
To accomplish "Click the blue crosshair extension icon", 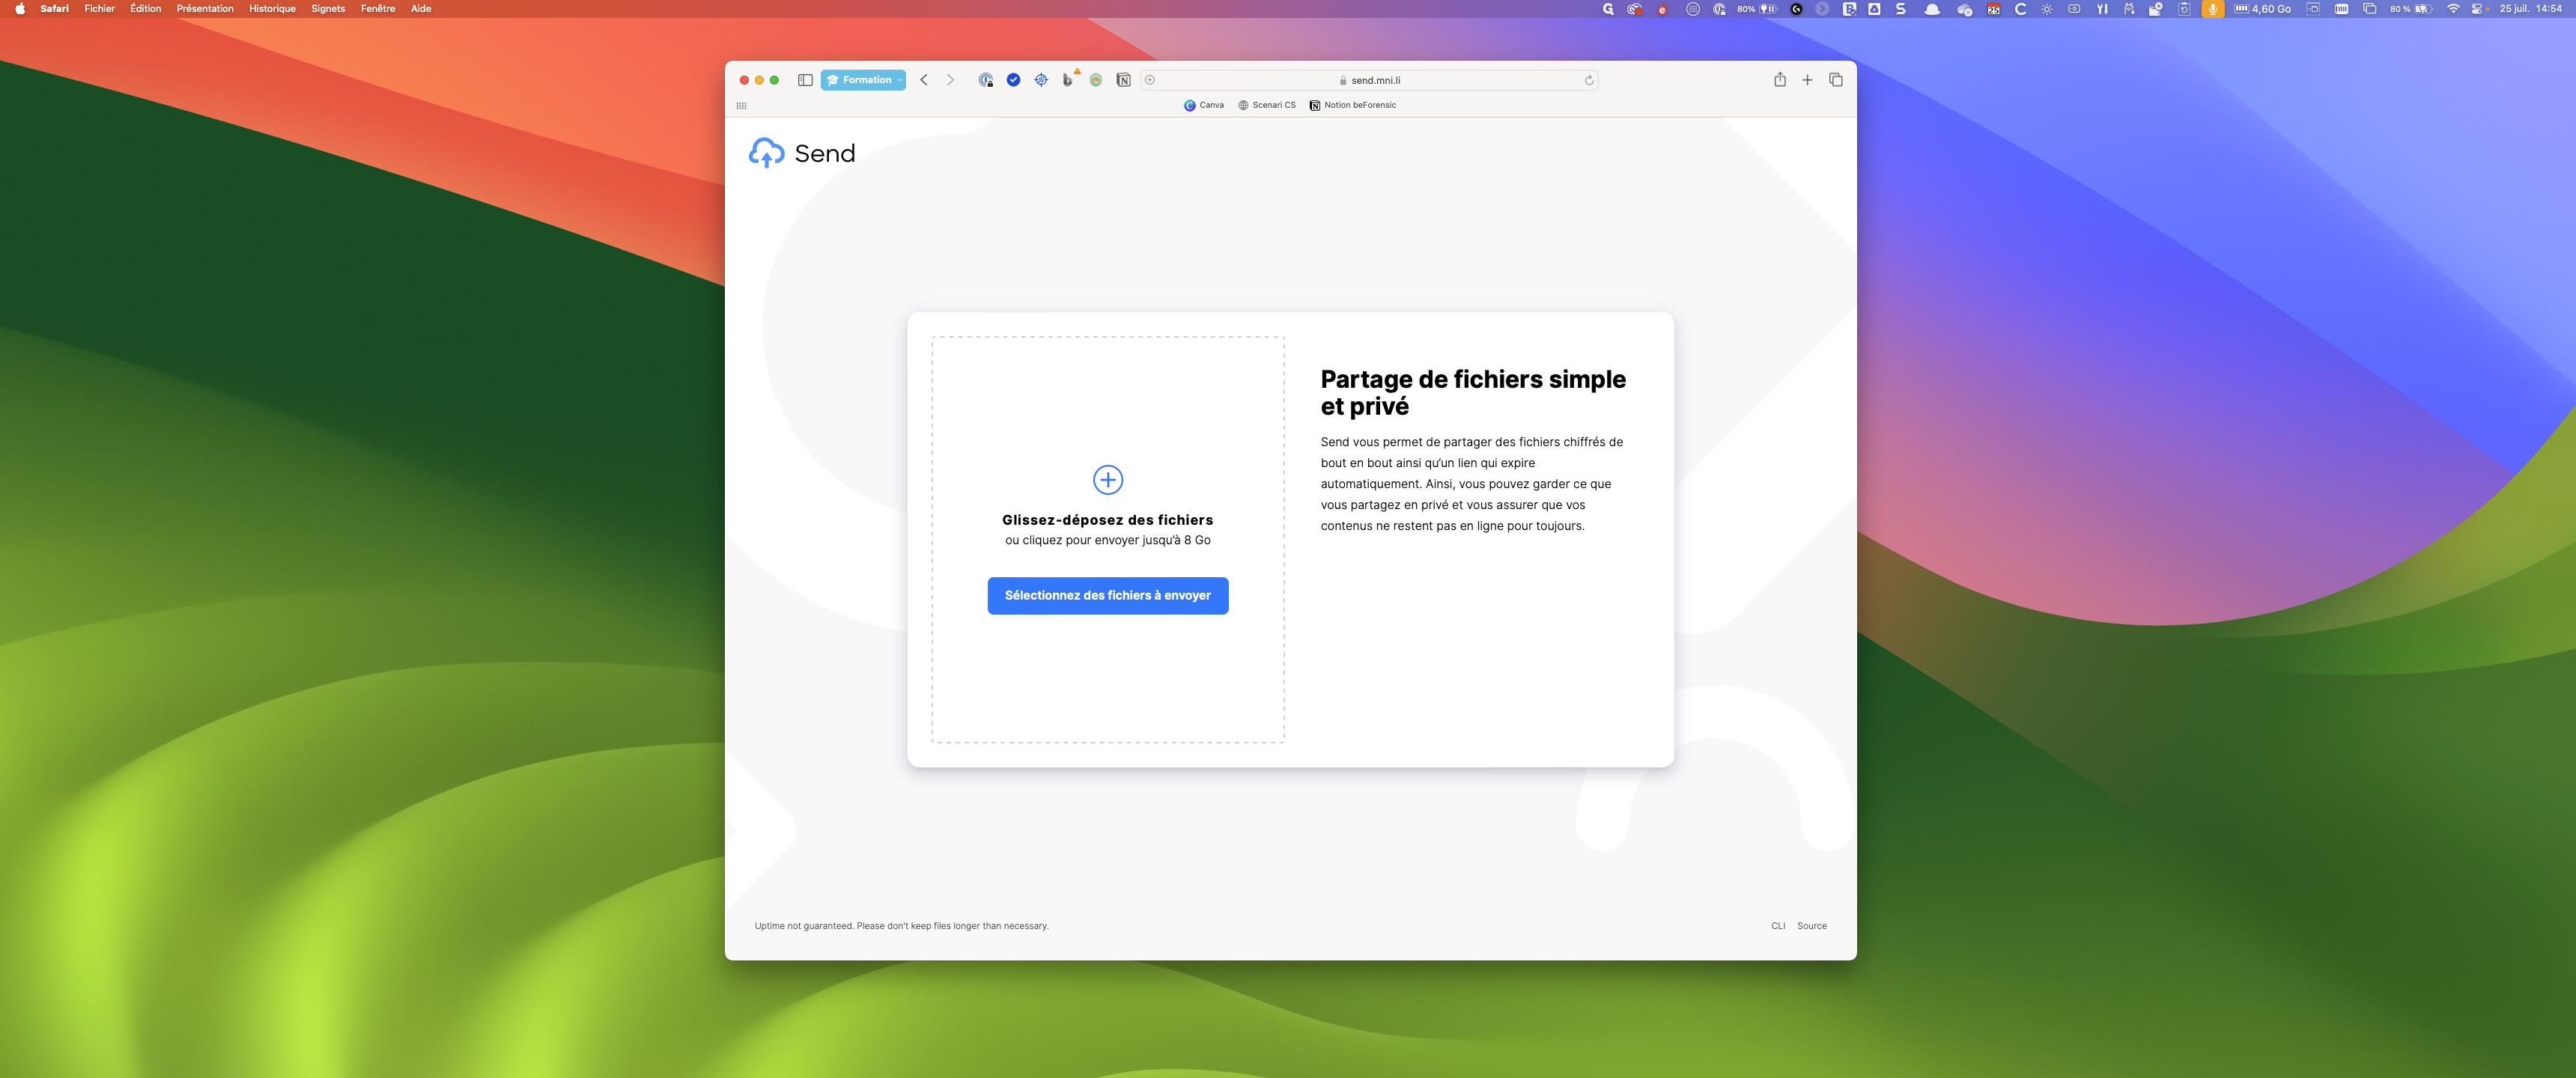I will pos(1041,80).
